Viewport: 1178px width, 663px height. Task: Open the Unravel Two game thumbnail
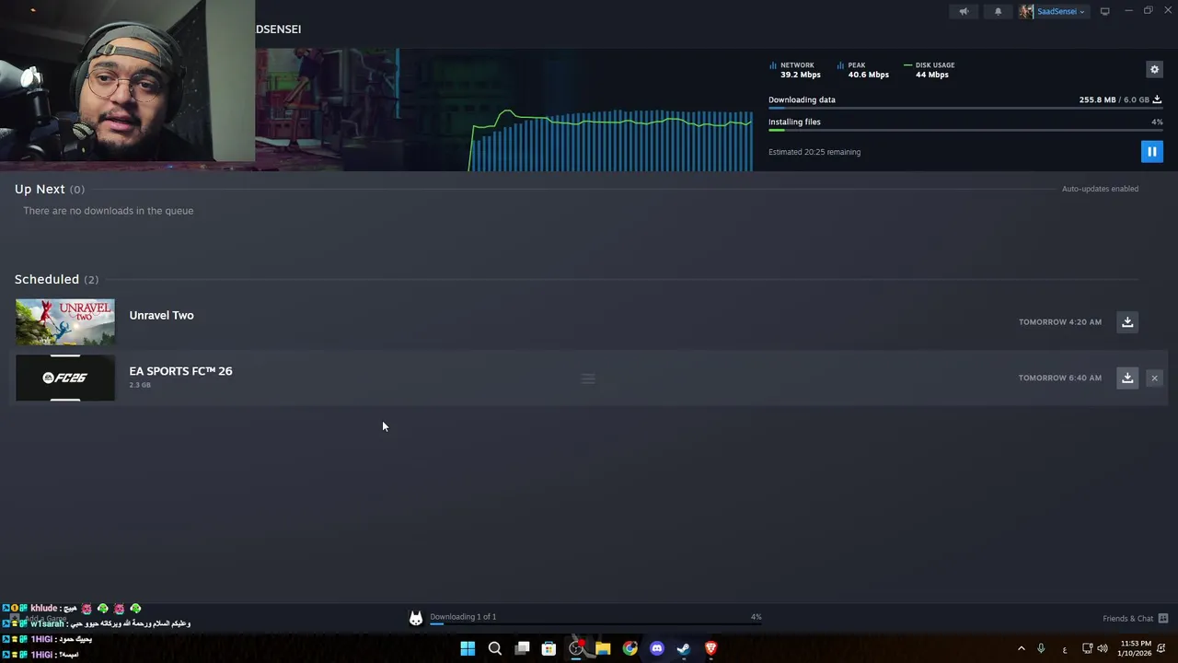[x=65, y=322]
